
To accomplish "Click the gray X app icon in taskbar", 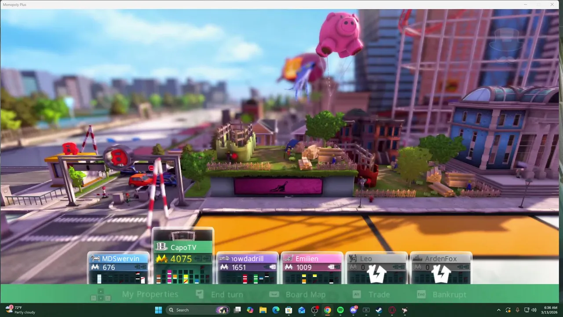I will [366, 310].
